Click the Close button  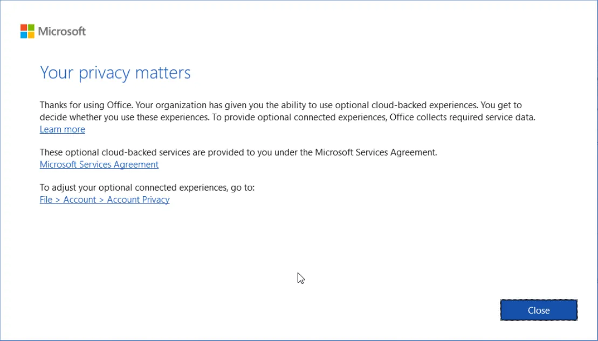point(539,310)
